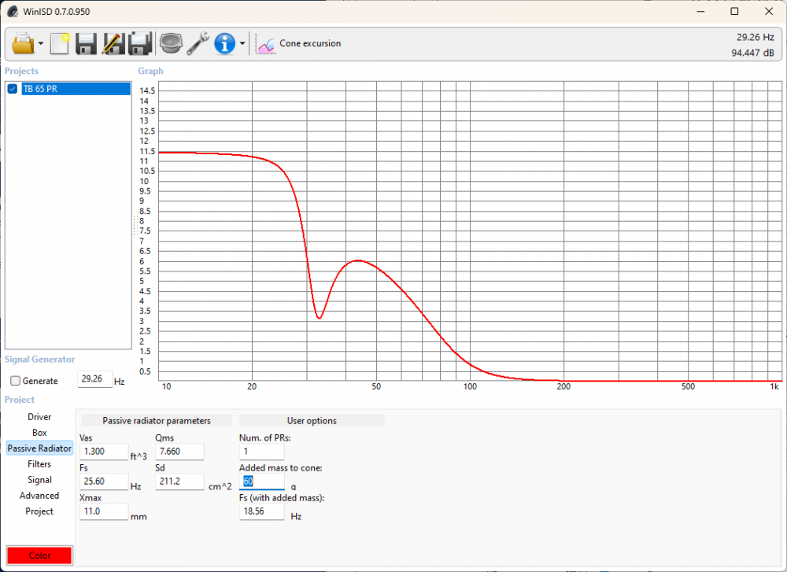Go to the Advanced tab
787x572 pixels.
(39, 496)
